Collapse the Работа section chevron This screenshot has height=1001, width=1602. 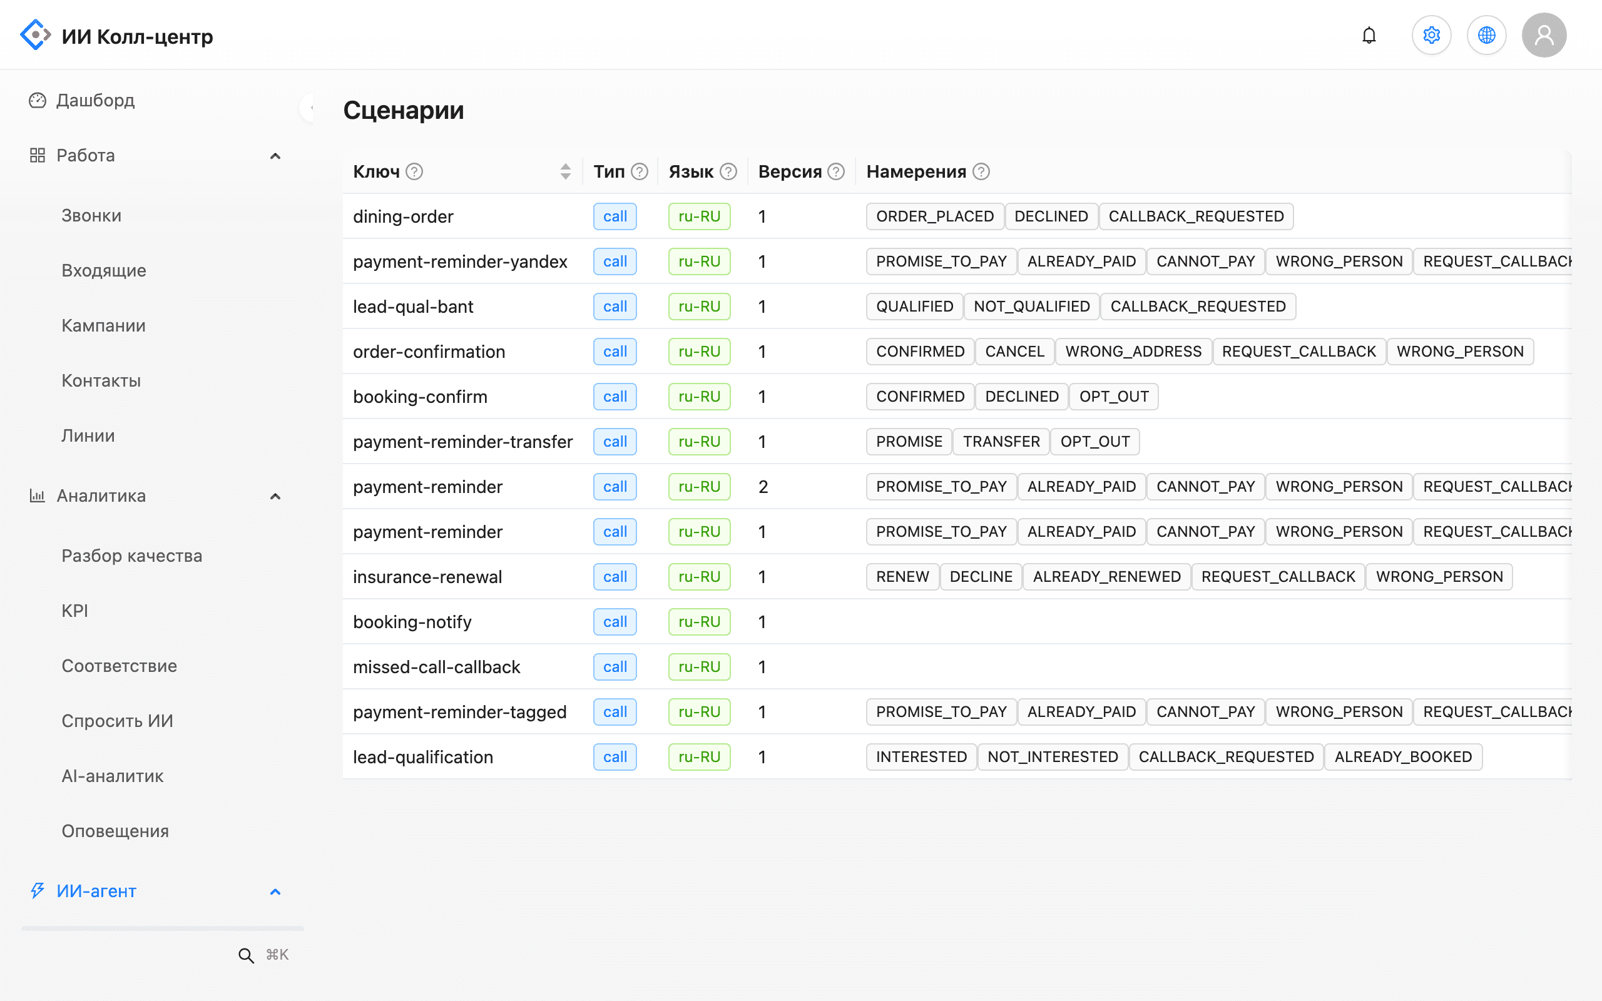[275, 156]
